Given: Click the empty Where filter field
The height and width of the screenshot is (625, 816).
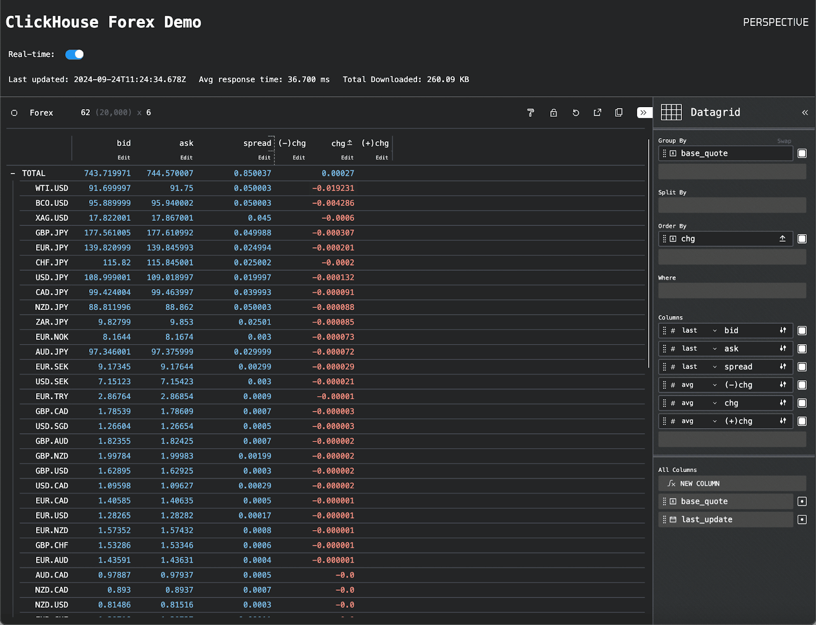Looking at the screenshot, I should tap(732, 291).
